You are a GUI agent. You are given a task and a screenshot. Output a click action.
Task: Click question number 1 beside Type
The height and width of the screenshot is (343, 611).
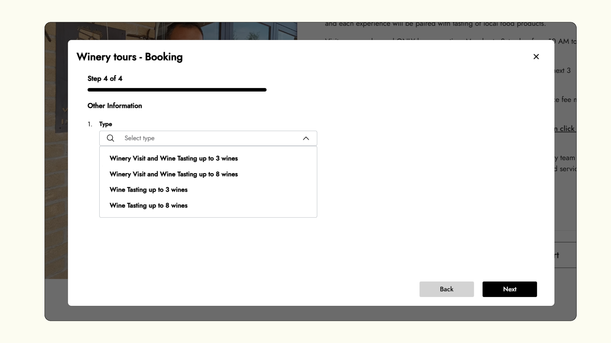coord(90,124)
